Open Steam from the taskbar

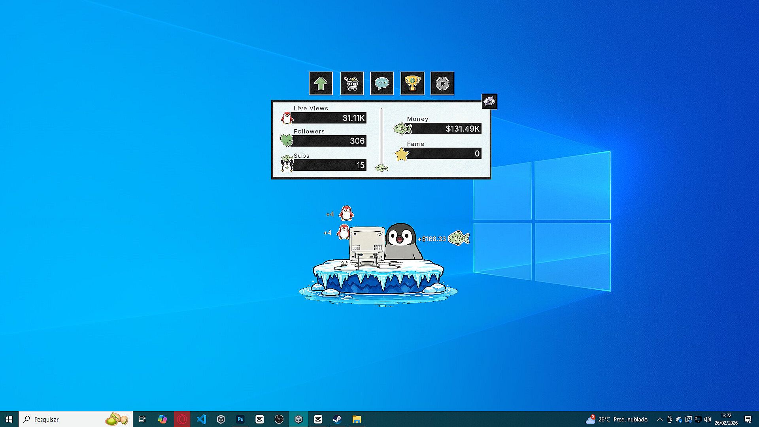tap(337, 419)
